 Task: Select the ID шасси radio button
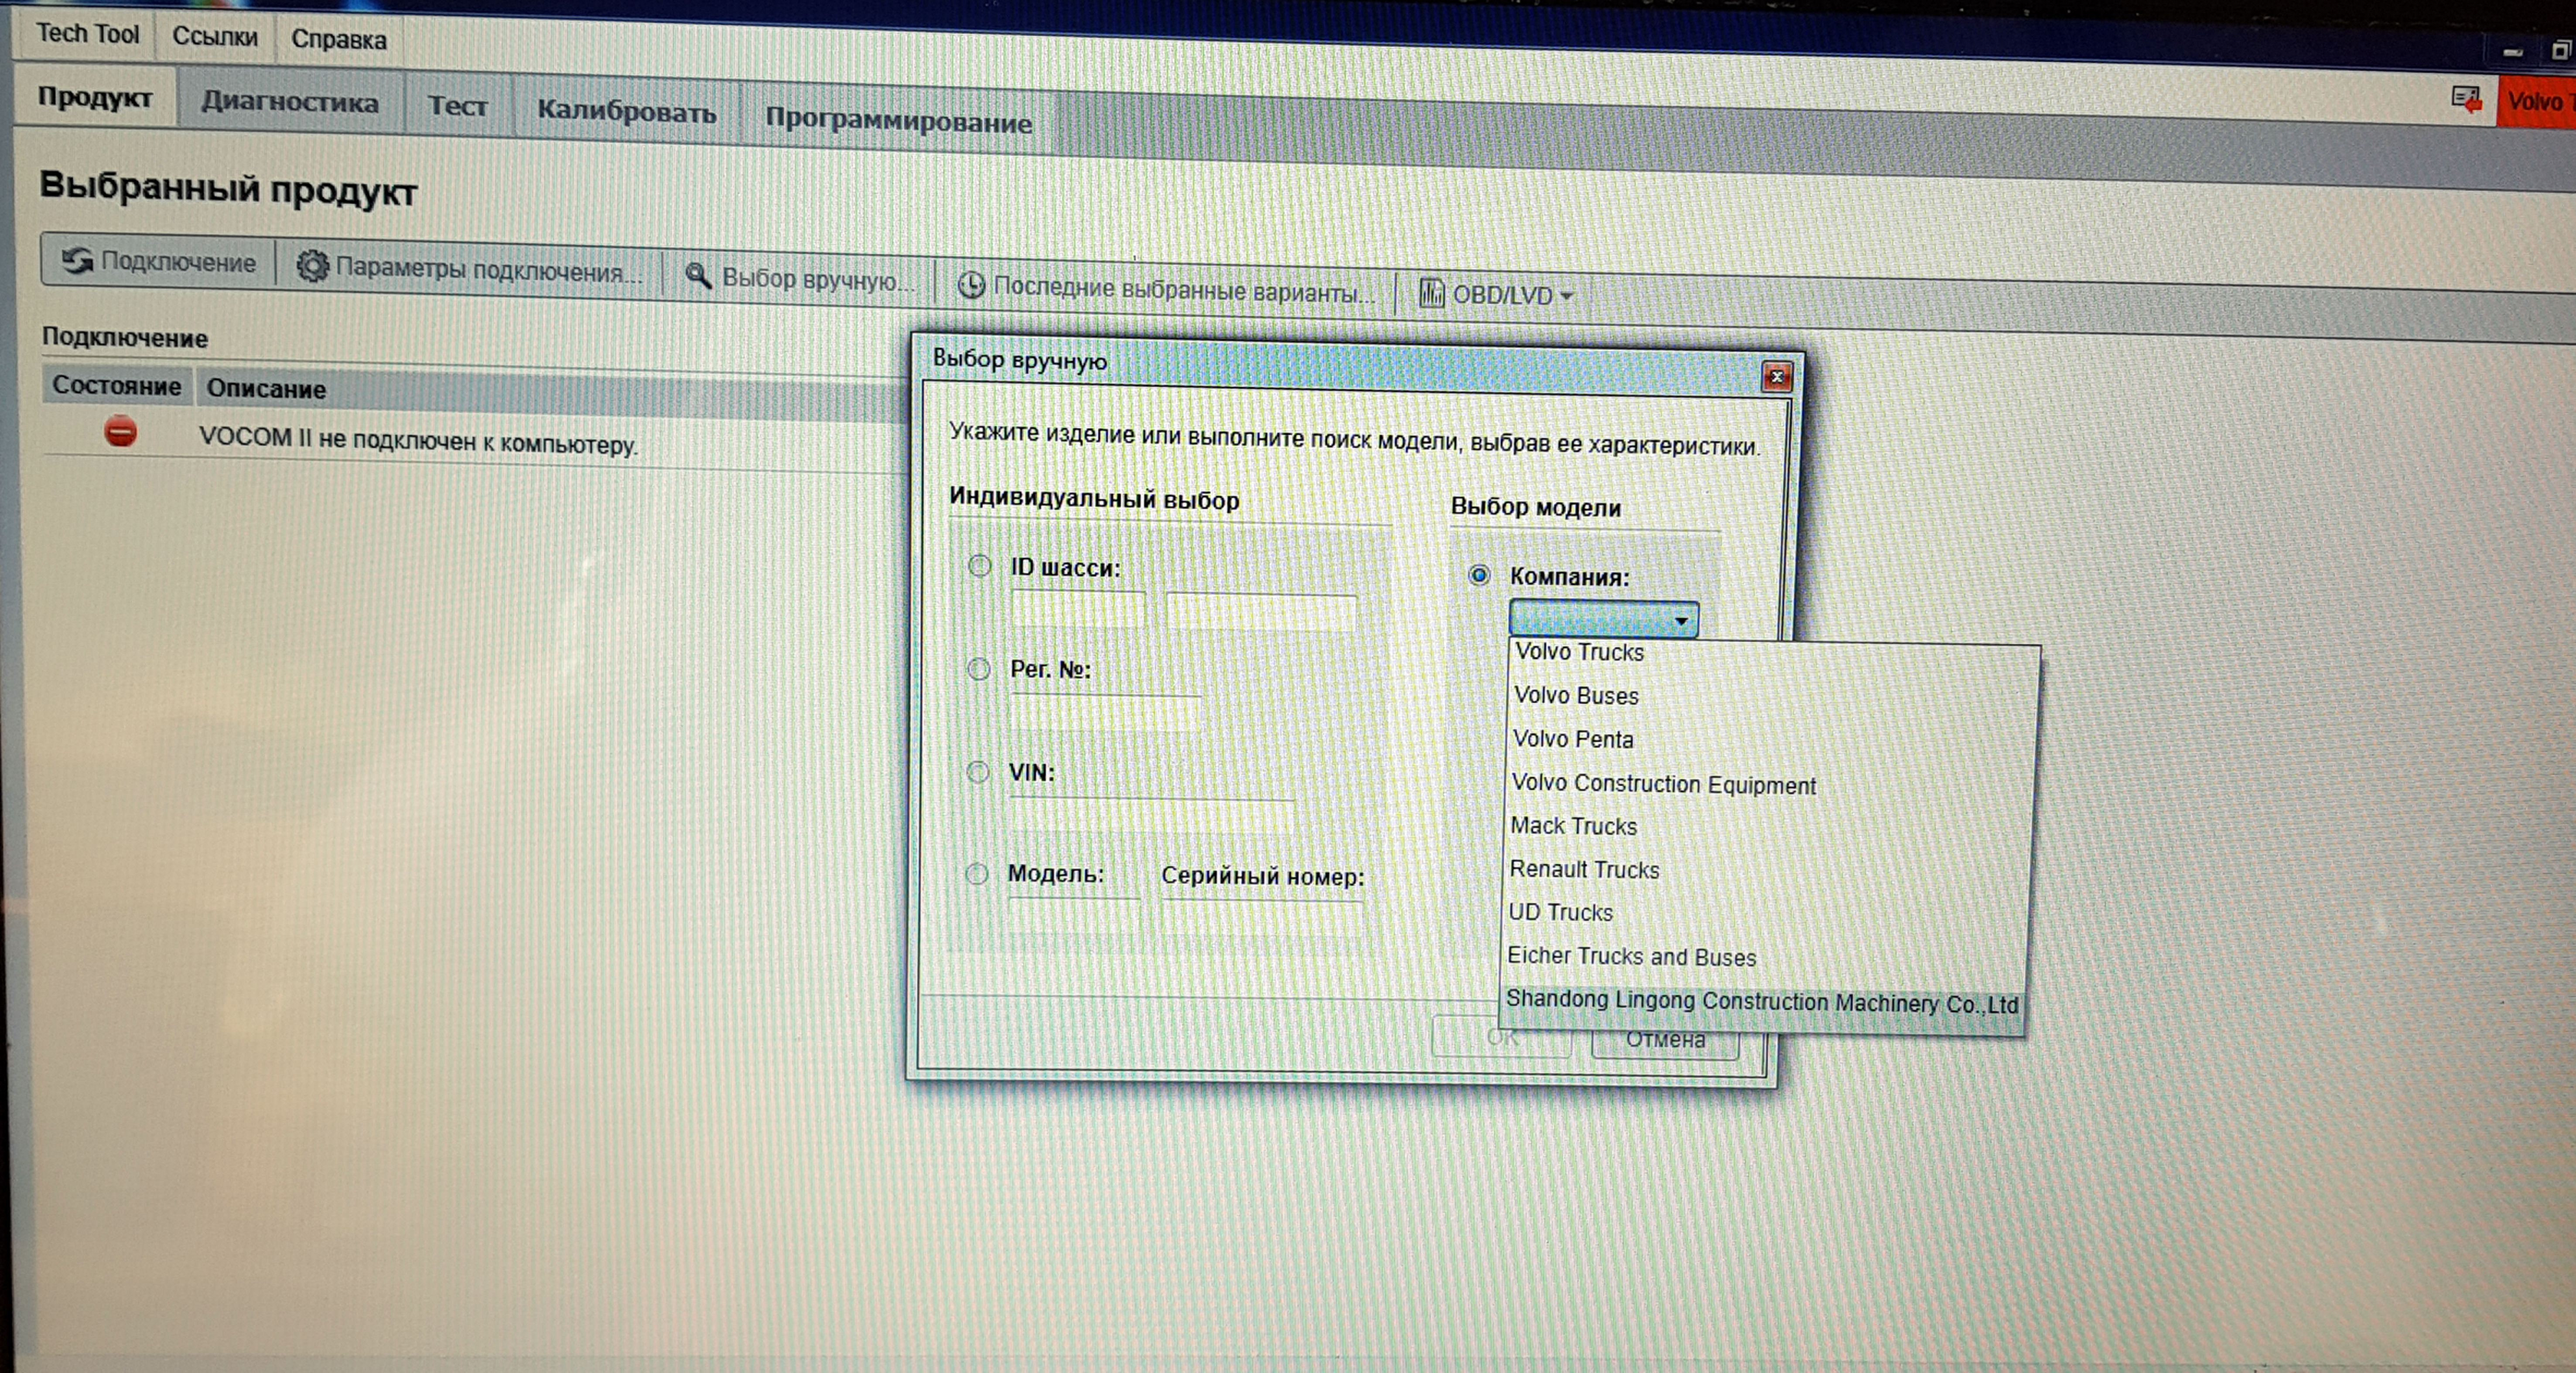(979, 567)
